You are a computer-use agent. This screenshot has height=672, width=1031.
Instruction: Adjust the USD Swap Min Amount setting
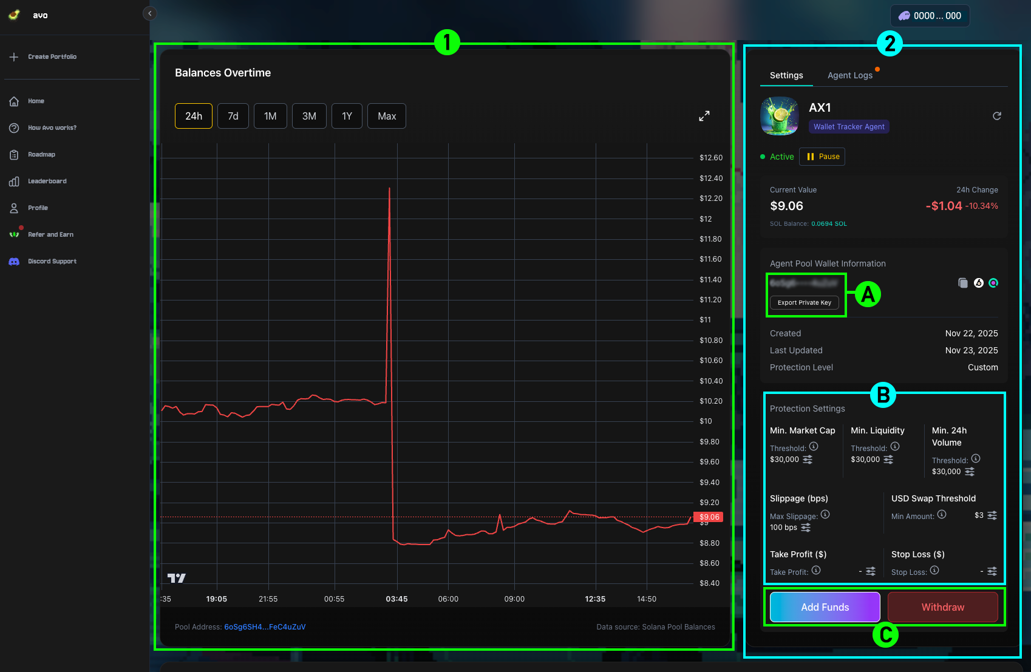tap(992, 515)
